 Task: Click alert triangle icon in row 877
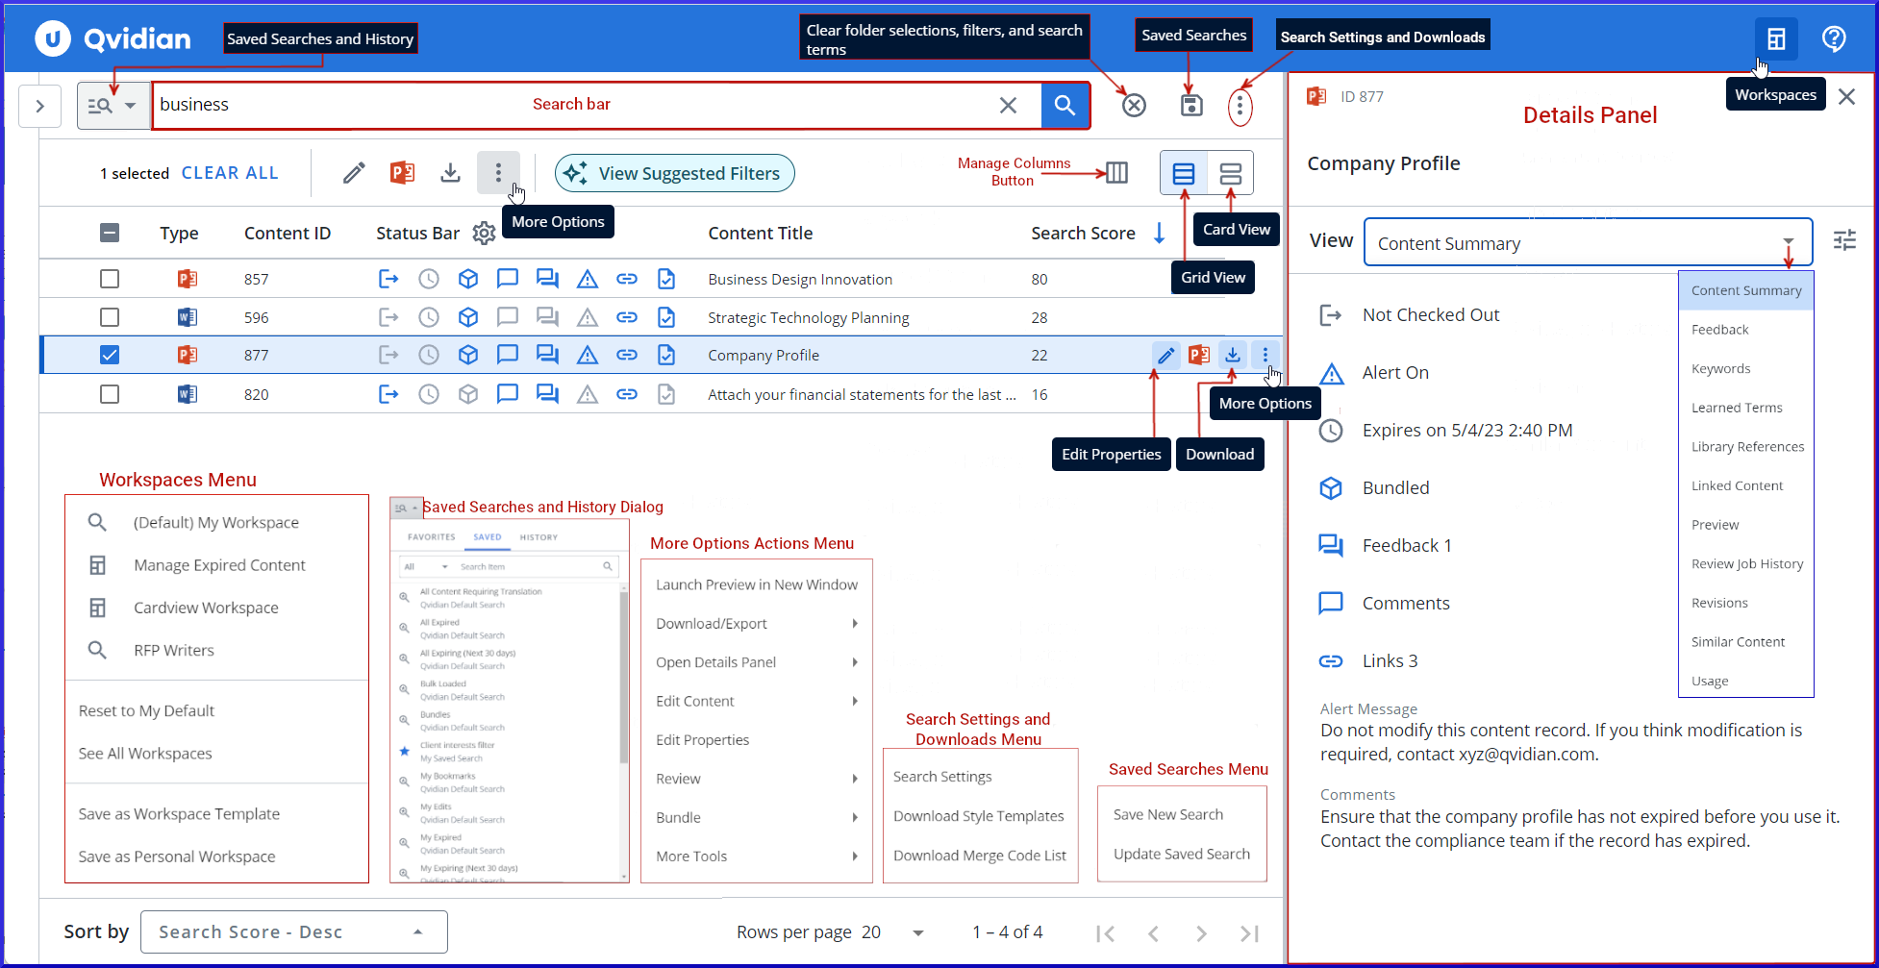587,356
